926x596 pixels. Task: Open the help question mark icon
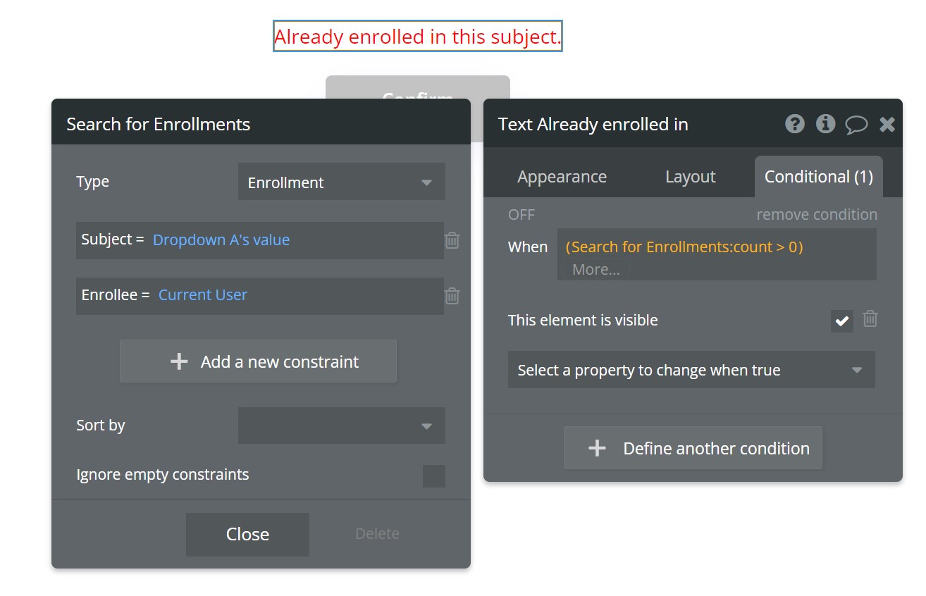tap(795, 124)
